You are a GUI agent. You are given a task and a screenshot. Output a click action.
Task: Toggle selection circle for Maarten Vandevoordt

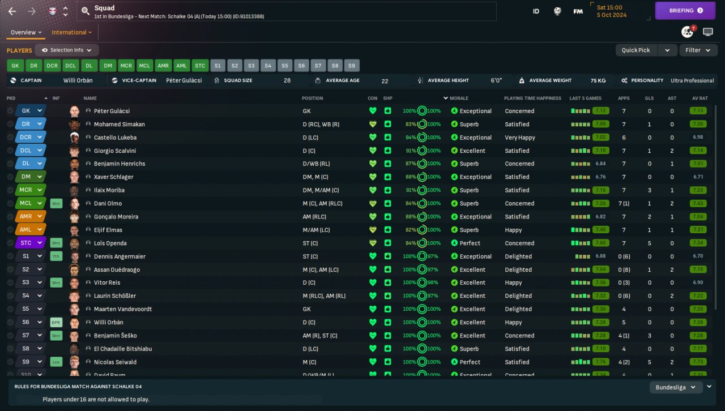(x=10, y=309)
